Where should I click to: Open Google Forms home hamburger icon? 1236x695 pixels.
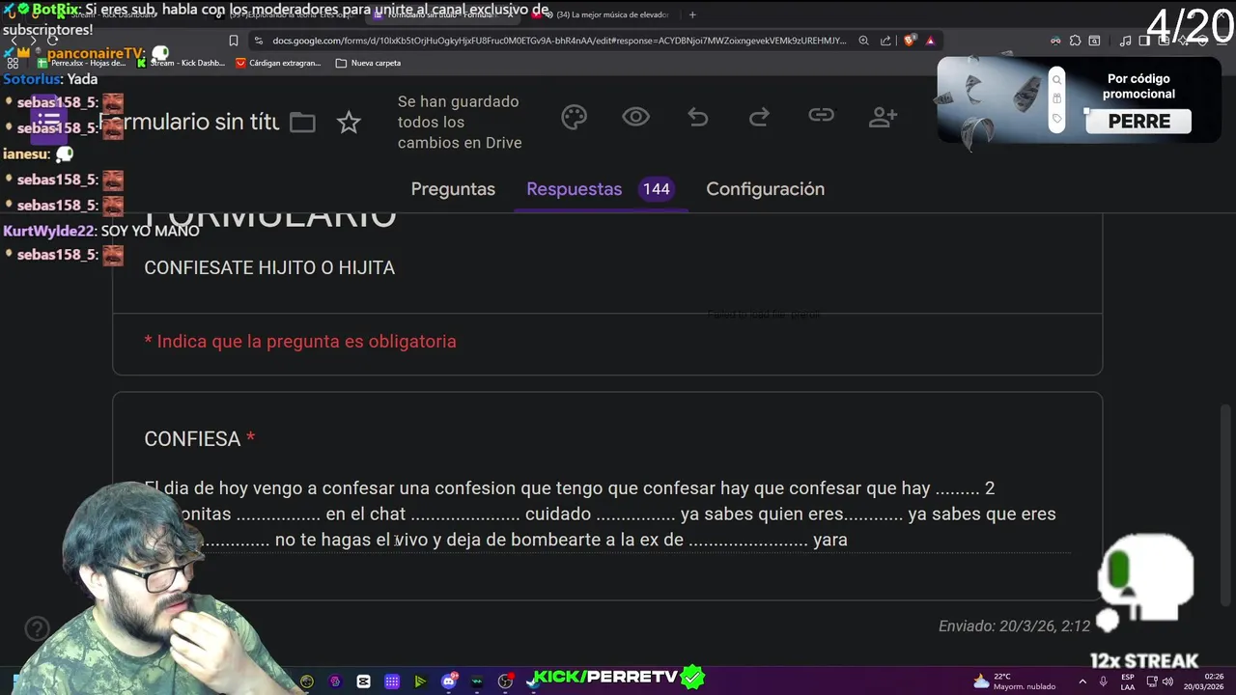49,122
